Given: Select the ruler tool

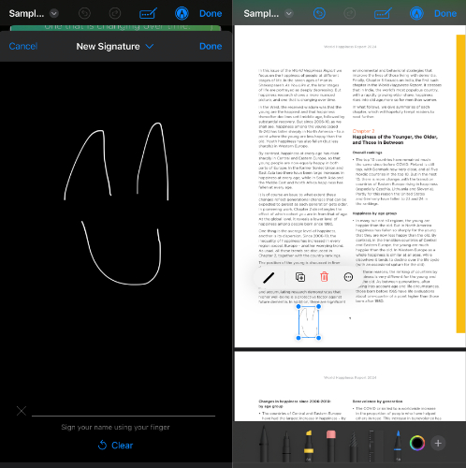Looking at the screenshot, I should [375, 446].
